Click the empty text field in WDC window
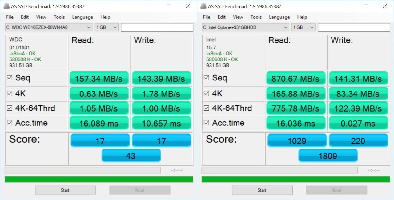This screenshot has width=394, height=200. tap(157, 27)
